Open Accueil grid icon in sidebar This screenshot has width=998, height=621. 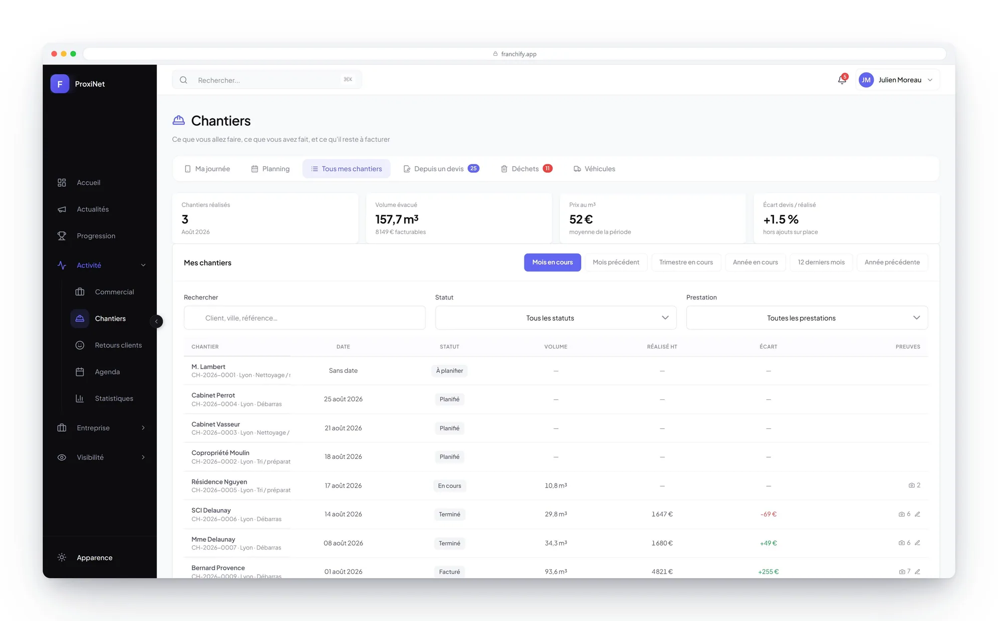pos(62,183)
